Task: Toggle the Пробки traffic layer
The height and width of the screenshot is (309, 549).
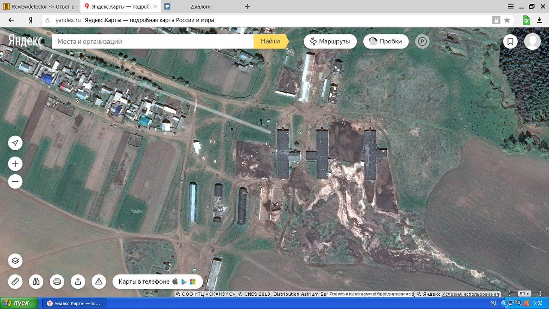Action: (386, 41)
